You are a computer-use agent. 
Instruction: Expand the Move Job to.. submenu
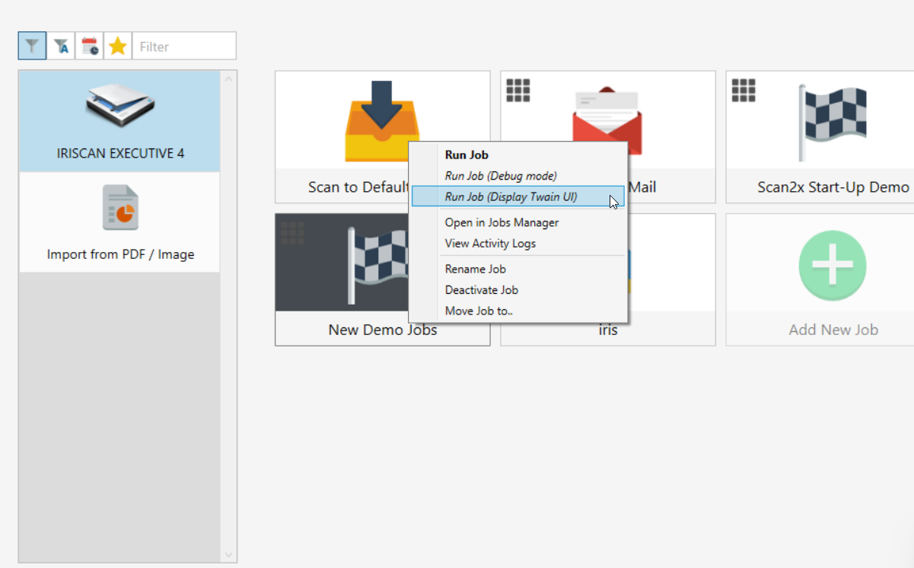pos(479,311)
